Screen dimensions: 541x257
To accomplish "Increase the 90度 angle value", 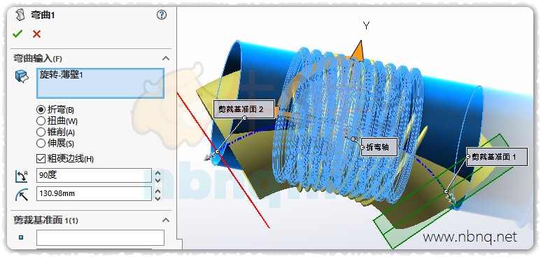I will tap(157, 173).
